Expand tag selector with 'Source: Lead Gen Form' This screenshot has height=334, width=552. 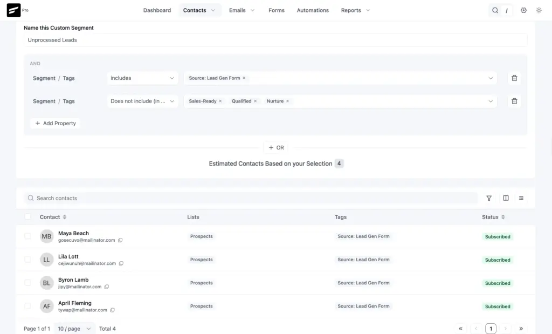pyautogui.click(x=491, y=78)
